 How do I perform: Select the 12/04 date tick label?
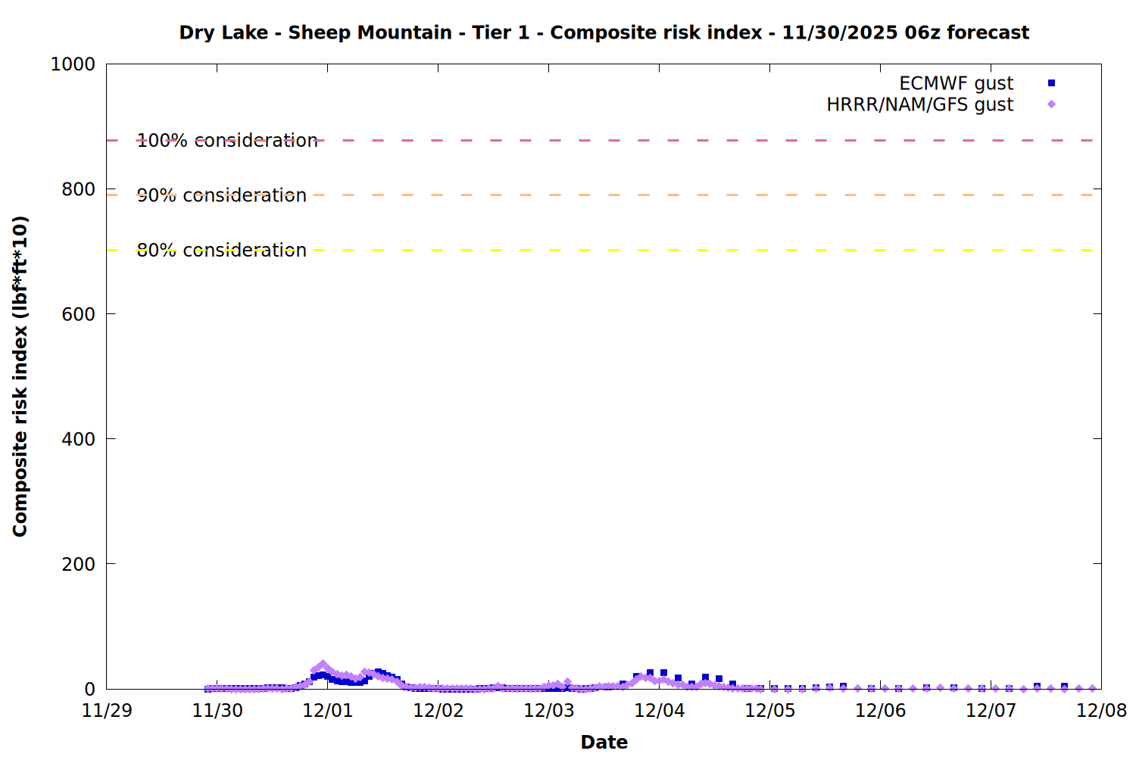(x=659, y=711)
